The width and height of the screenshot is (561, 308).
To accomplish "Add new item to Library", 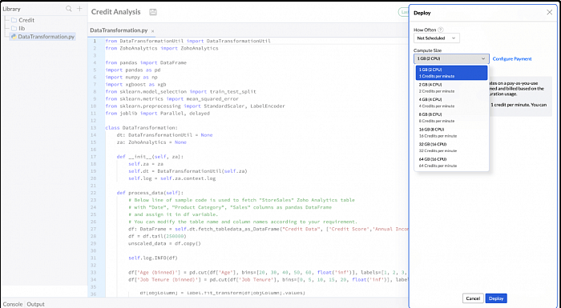I will click(x=79, y=9).
